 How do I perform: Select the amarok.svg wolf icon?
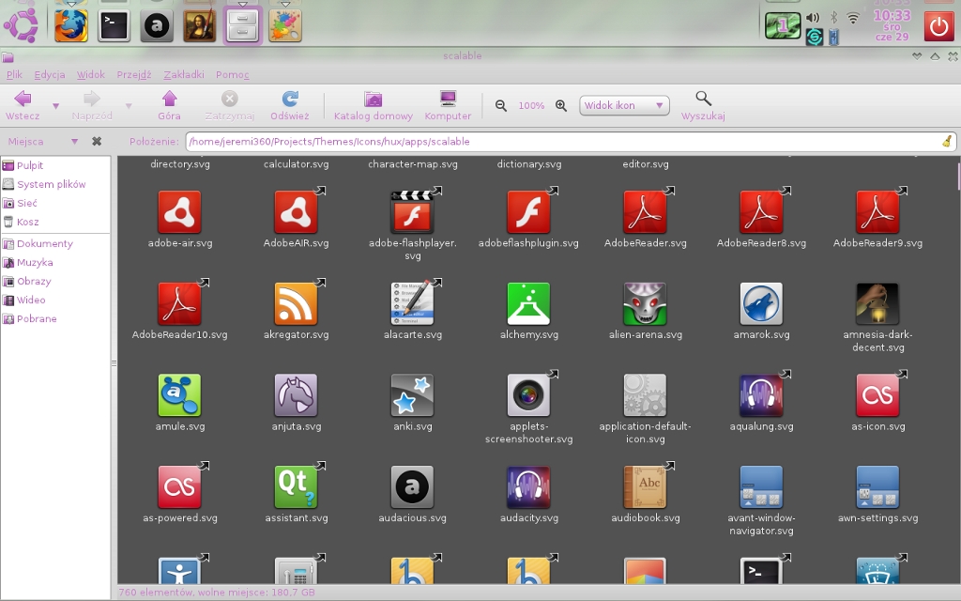pos(762,303)
